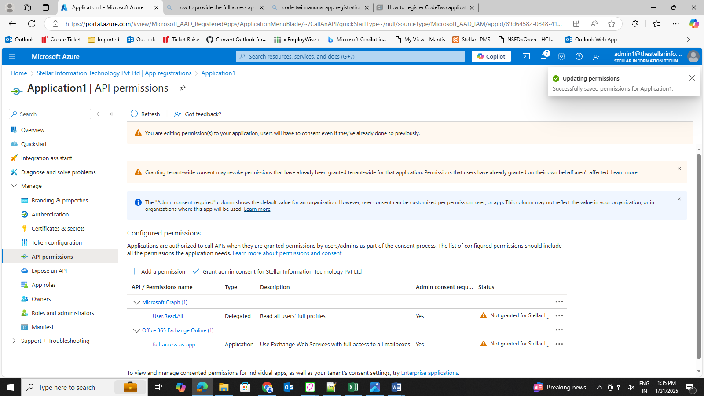704x396 pixels.
Task: Close the Admin consent required info banner
Action: pyautogui.click(x=679, y=199)
